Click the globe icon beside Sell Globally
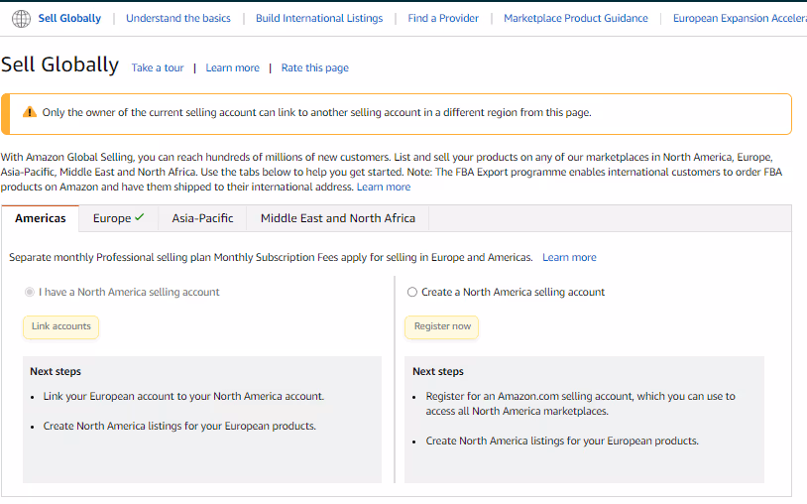The width and height of the screenshot is (807, 504). [21, 19]
